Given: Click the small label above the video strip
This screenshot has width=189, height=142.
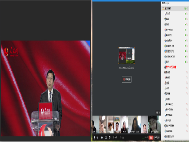Looking at the screenshot, I should pyautogui.click(x=158, y=112).
